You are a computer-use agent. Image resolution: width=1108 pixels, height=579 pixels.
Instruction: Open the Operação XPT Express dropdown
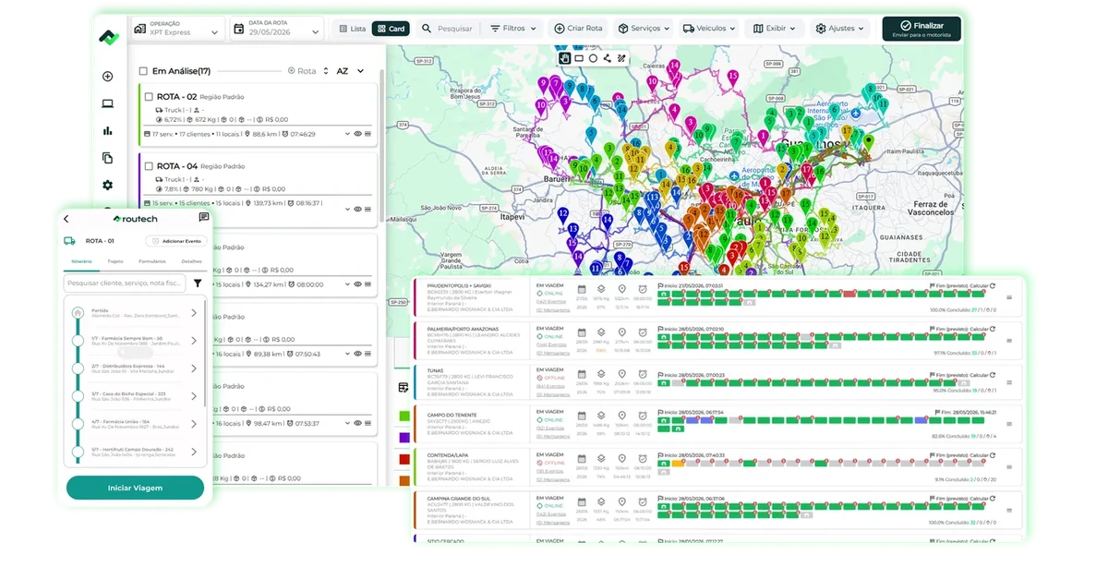(x=177, y=29)
